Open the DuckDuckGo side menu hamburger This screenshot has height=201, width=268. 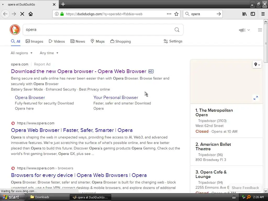click(x=260, y=30)
